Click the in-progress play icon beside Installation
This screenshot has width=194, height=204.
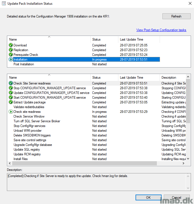tap(11, 59)
